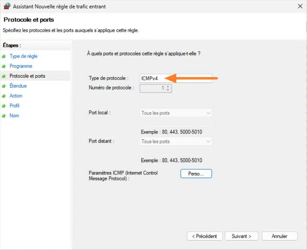Click the firewall wizard title bar icon
307x250 pixels.
click(x=7, y=7)
